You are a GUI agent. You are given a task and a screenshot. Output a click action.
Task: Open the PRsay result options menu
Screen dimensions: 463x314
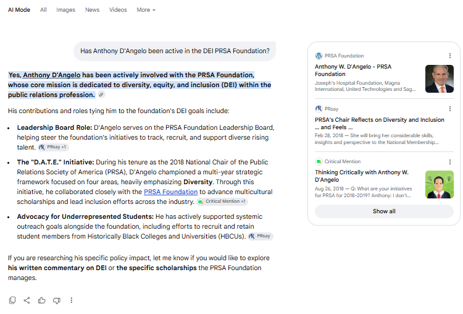[x=449, y=109]
